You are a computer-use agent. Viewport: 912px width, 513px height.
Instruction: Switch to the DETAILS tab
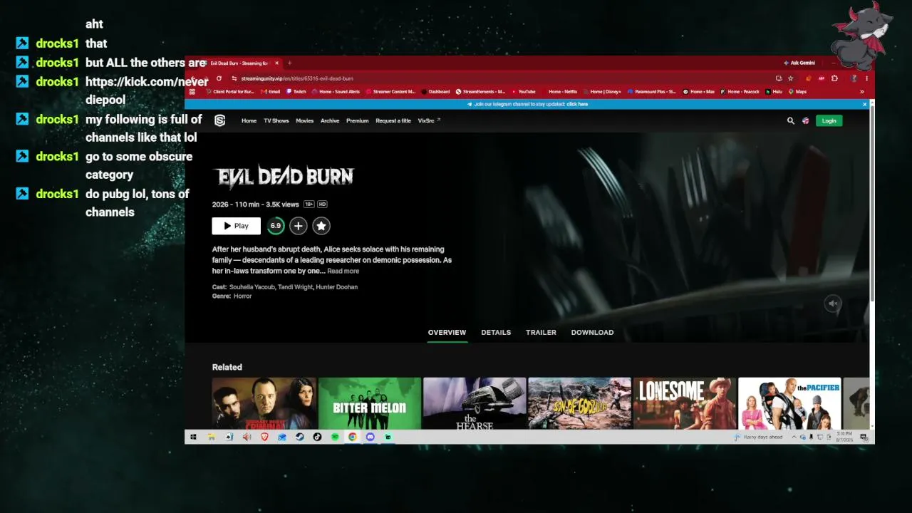click(x=496, y=333)
